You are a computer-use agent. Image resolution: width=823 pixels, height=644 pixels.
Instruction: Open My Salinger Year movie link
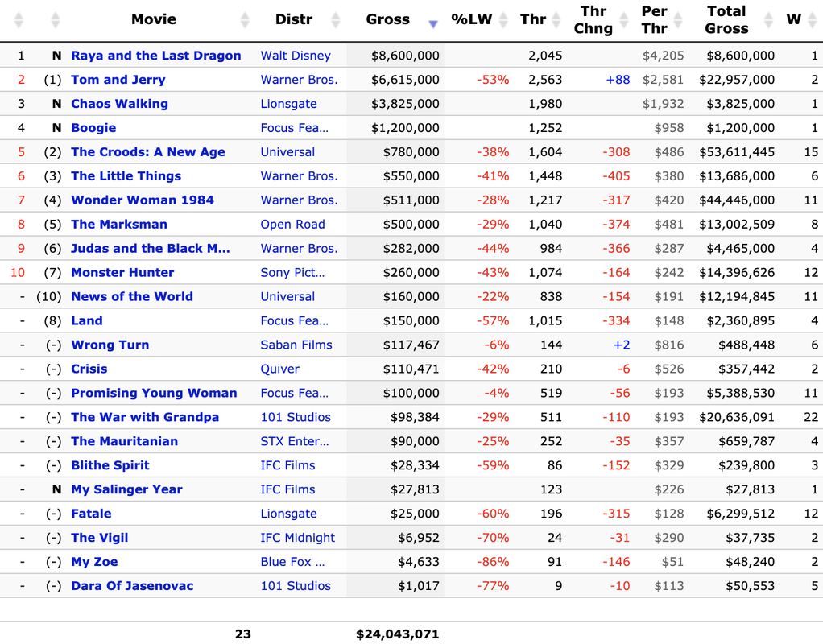click(126, 490)
